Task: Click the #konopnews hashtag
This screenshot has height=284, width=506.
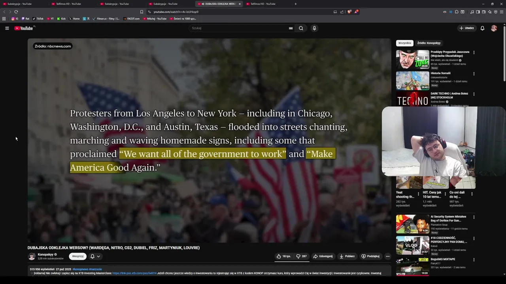Action: [80, 269]
